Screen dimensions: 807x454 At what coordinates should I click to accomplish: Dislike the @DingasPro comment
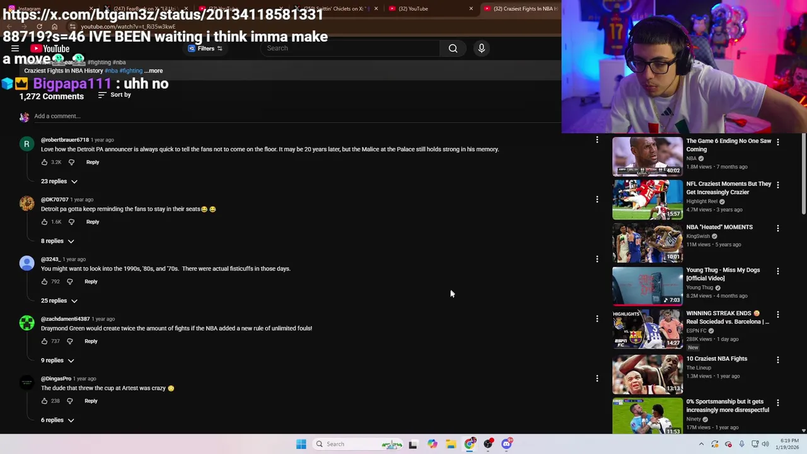coord(69,401)
